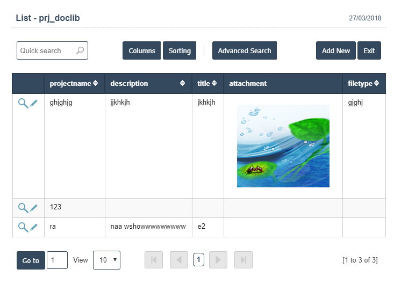The image size is (401, 284).
Task: Edit the 123 row with pencil icon
Action: (34, 208)
